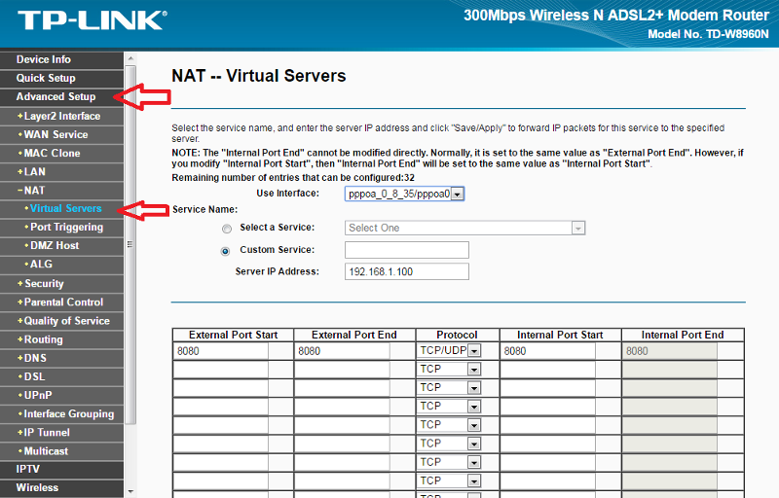Open the DMZ Host page
Viewport: 779px width, 498px height.
point(55,246)
